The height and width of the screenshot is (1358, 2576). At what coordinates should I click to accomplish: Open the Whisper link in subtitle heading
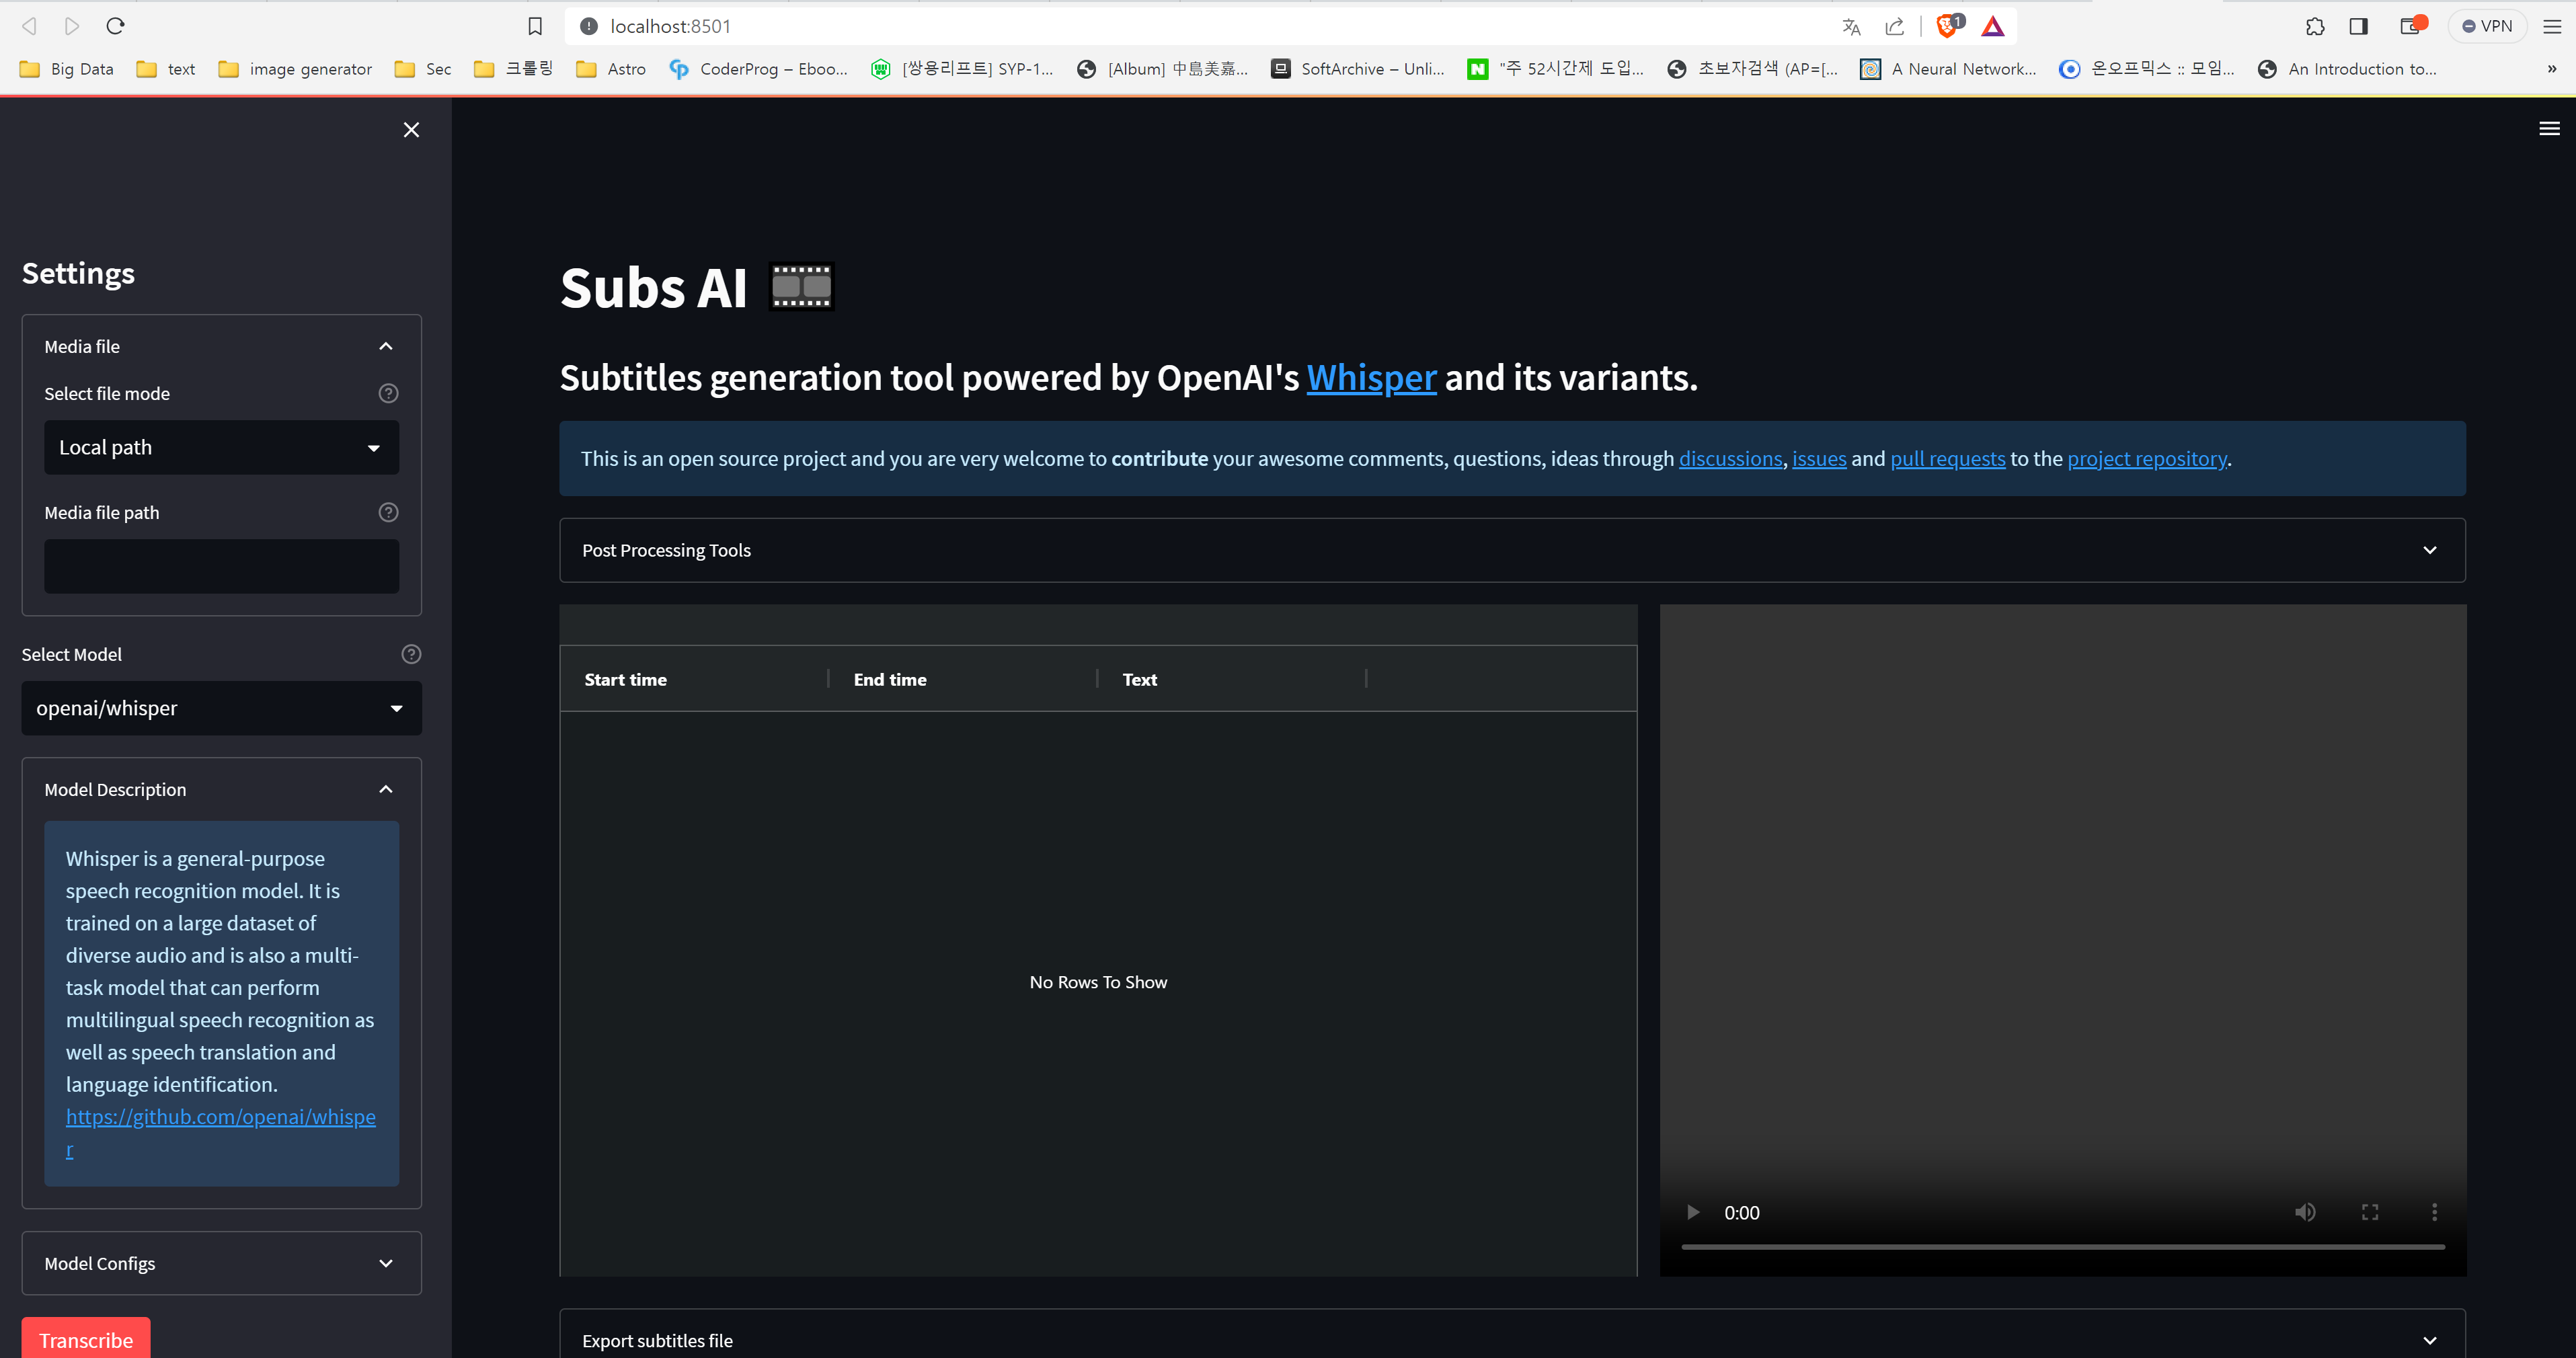(1370, 378)
